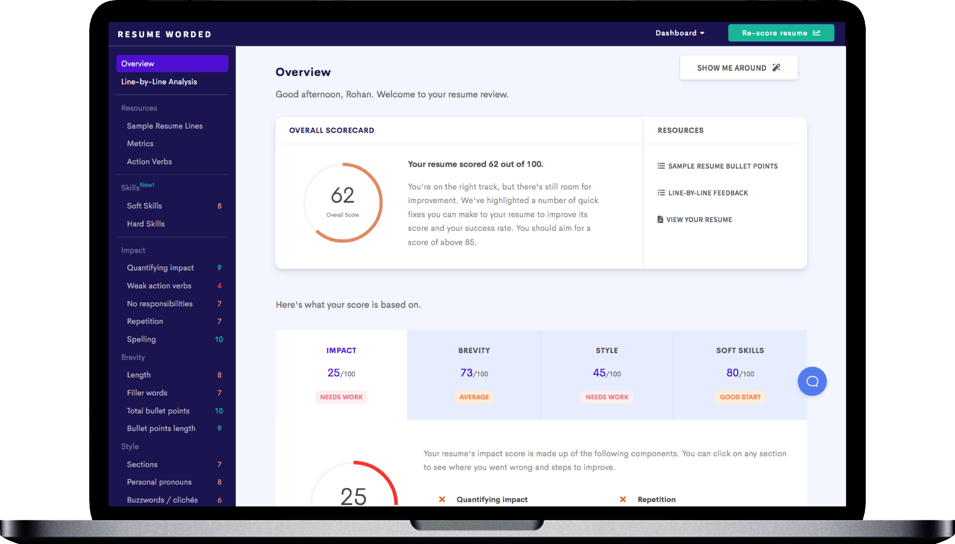Click the 62 overall score ring

pyautogui.click(x=343, y=203)
